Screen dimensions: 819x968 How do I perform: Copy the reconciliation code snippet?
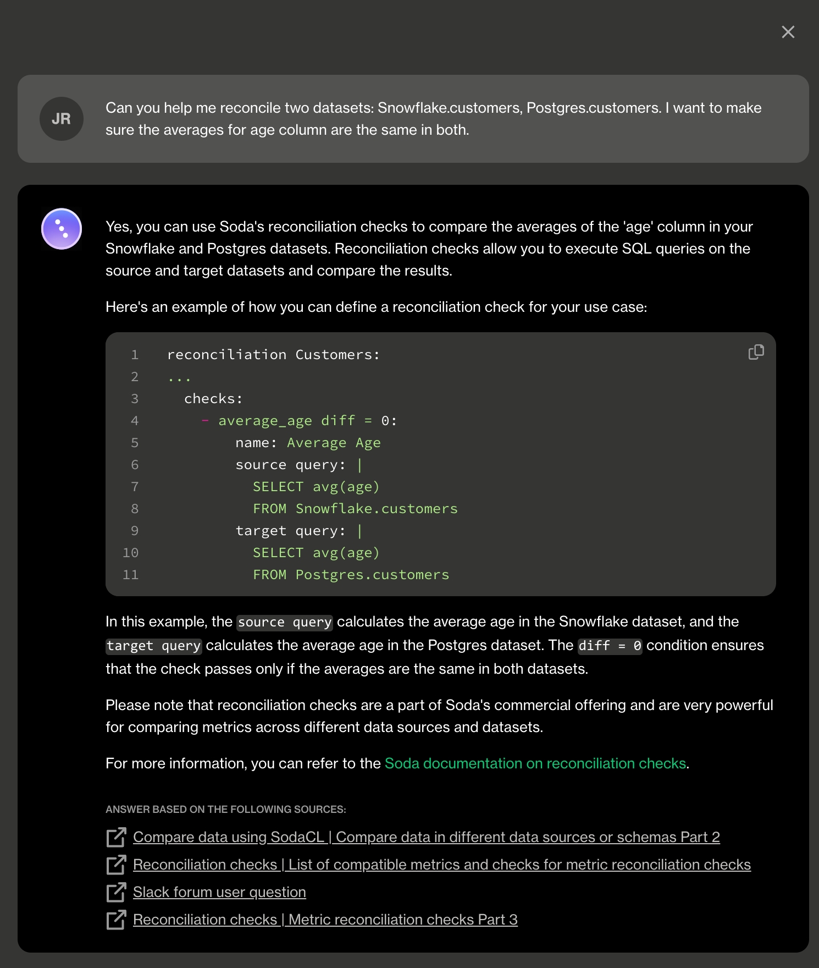click(x=756, y=352)
